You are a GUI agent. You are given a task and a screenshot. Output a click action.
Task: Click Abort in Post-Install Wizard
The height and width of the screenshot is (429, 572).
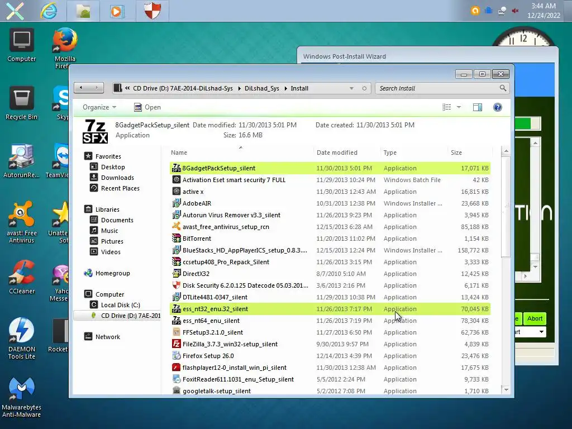click(535, 318)
